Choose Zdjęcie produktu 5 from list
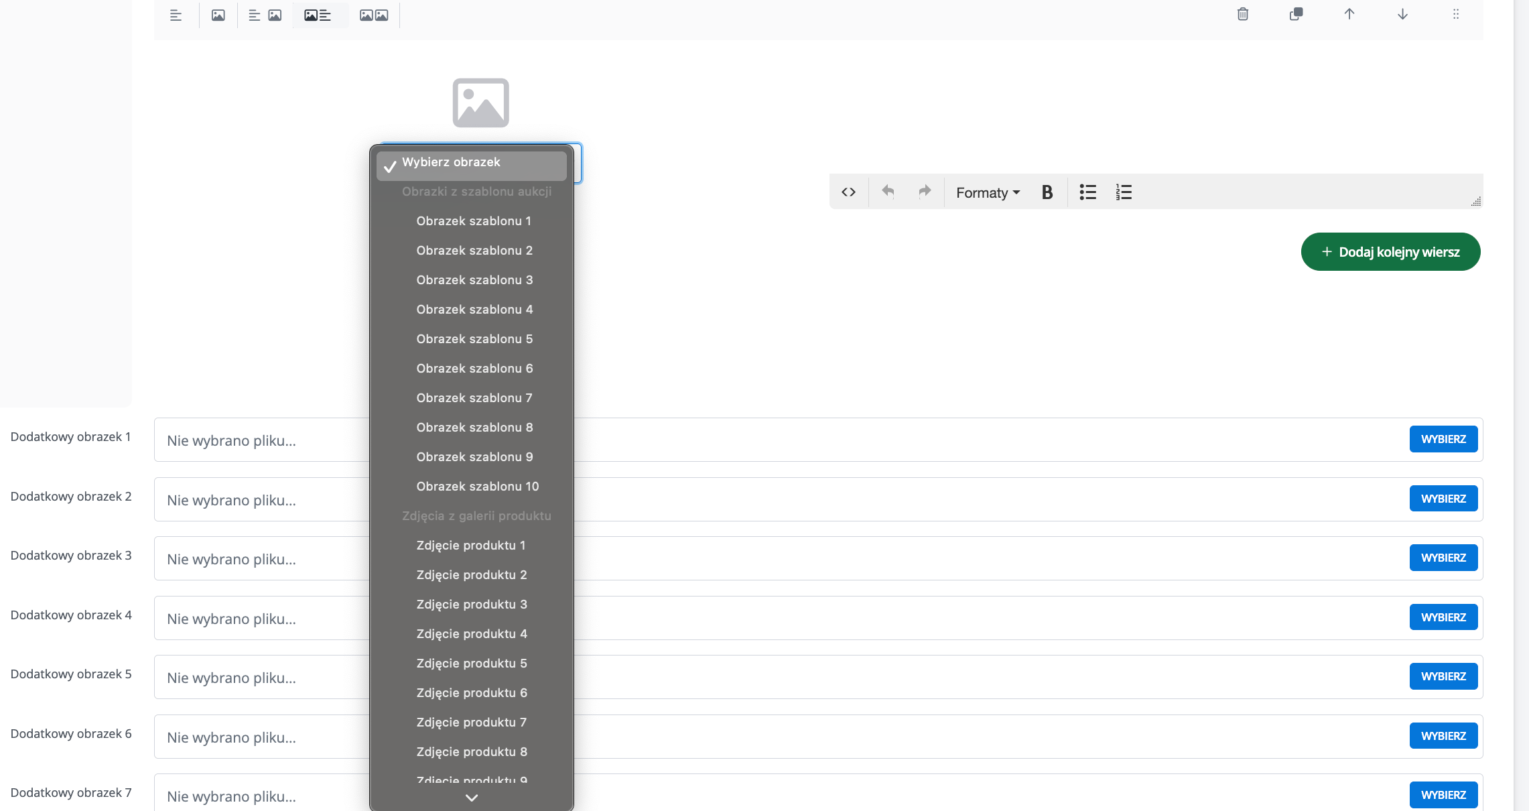Image resolution: width=1529 pixels, height=811 pixels. point(471,664)
